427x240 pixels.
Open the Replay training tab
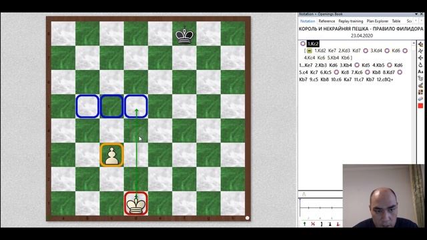(x=350, y=21)
